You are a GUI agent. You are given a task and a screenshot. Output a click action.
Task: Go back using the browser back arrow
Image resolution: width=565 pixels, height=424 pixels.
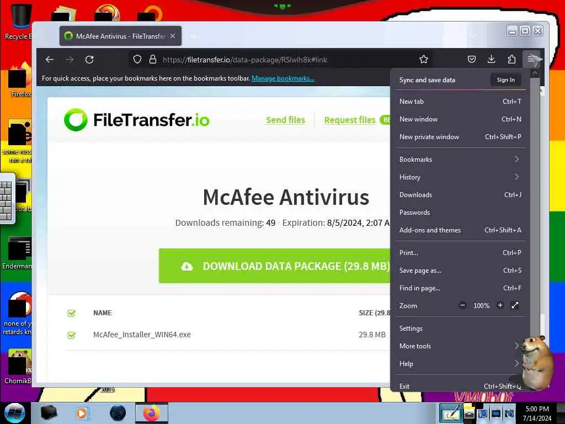coord(50,60)
